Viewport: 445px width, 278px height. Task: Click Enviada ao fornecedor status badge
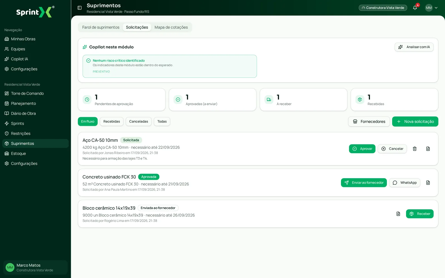tap(158, 208)
